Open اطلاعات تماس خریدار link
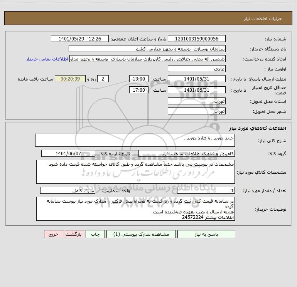Screen dimensions: 297x287 (x=47, y=59)
